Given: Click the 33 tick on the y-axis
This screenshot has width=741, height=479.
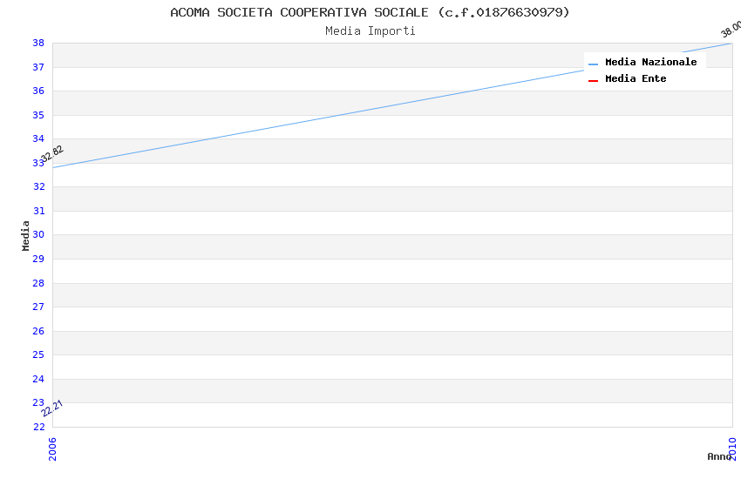Looking at the screenshot, I should point(38,163).
